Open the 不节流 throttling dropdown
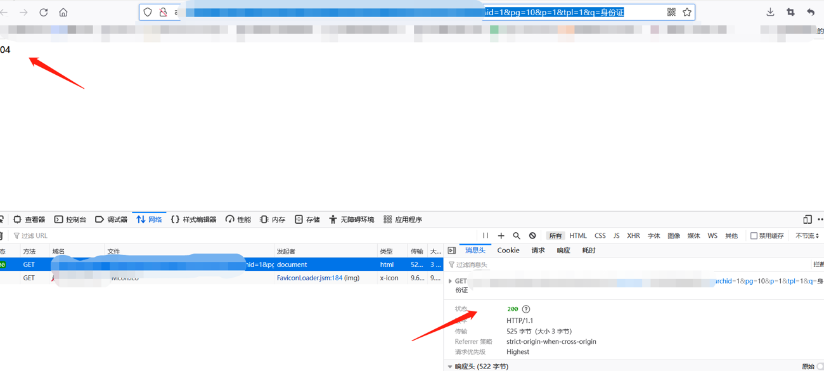The height and width of the screenshot is (371, 824). [807, 236]
